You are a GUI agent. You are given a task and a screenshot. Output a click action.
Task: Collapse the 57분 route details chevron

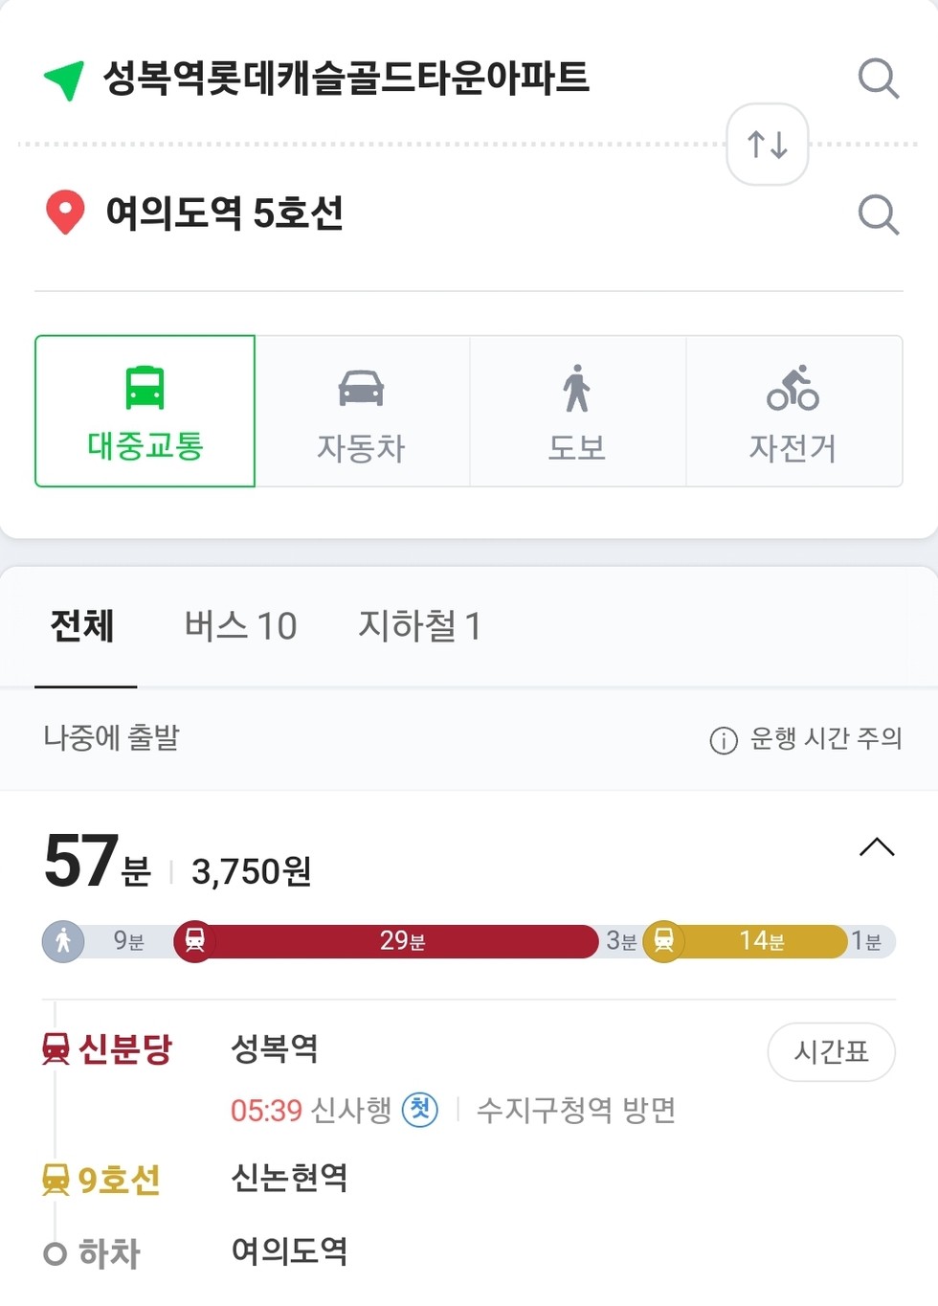(877, 847)
